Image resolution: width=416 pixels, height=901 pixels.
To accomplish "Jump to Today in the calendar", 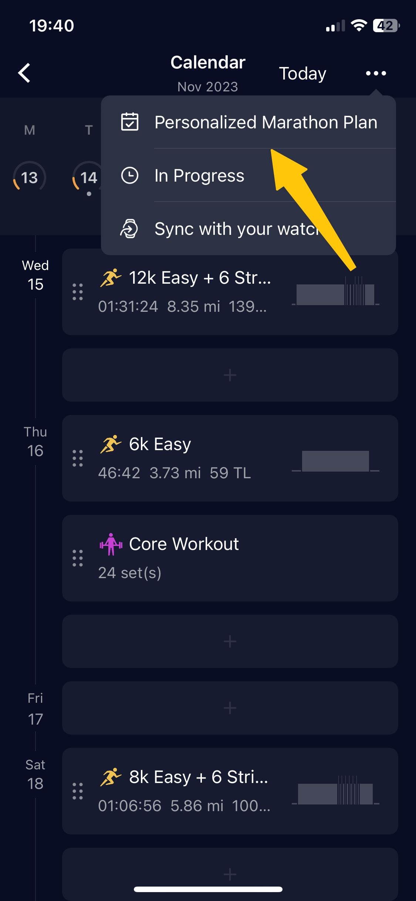I will click(x=302, y=74).
